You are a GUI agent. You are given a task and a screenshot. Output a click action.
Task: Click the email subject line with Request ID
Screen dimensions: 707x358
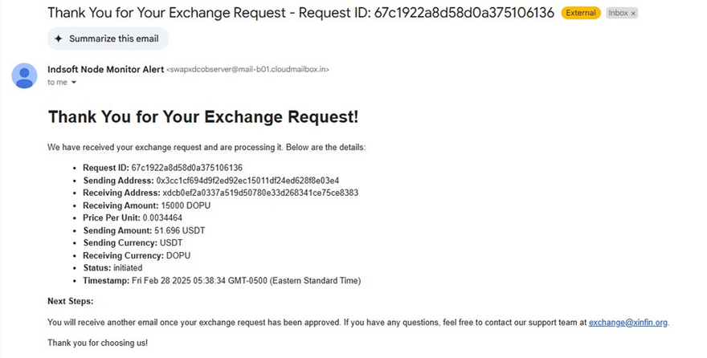coord(301,13)
